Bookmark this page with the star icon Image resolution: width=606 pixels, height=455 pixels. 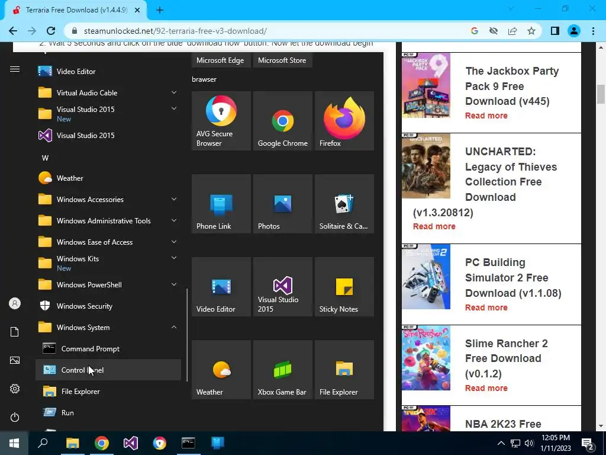[531, 31]
